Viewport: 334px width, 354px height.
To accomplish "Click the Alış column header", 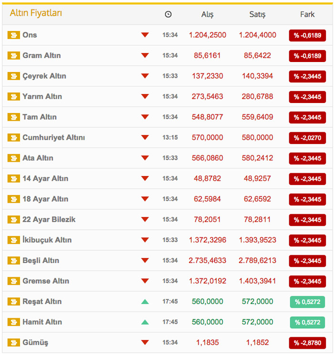I will click(207, 14).
